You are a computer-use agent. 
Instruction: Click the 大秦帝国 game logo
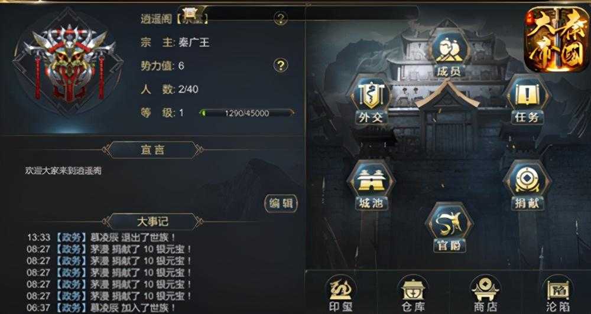click(x=557, y=40)
